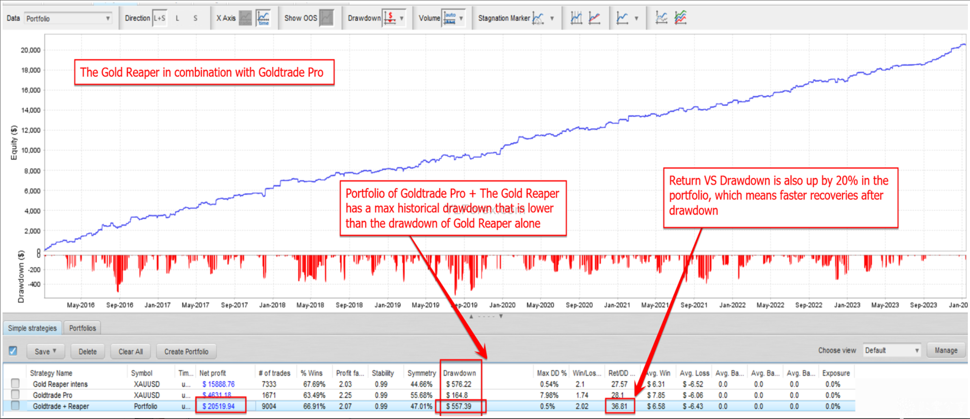Click the Volume auto icon
970x419 pixels.
click(450, 18)
